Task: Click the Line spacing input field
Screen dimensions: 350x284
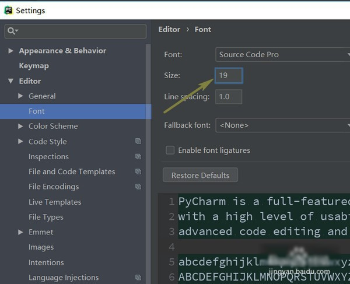Action: pyautogui.click(x=229, y=97)
